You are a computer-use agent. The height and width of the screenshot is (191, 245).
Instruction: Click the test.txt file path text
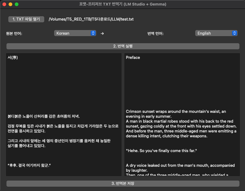tap(91, 19)
